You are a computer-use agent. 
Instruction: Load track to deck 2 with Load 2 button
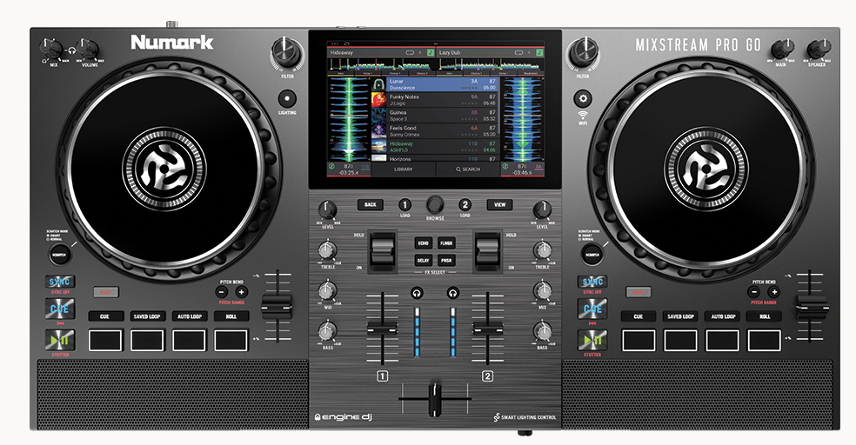tap(465, 204)
